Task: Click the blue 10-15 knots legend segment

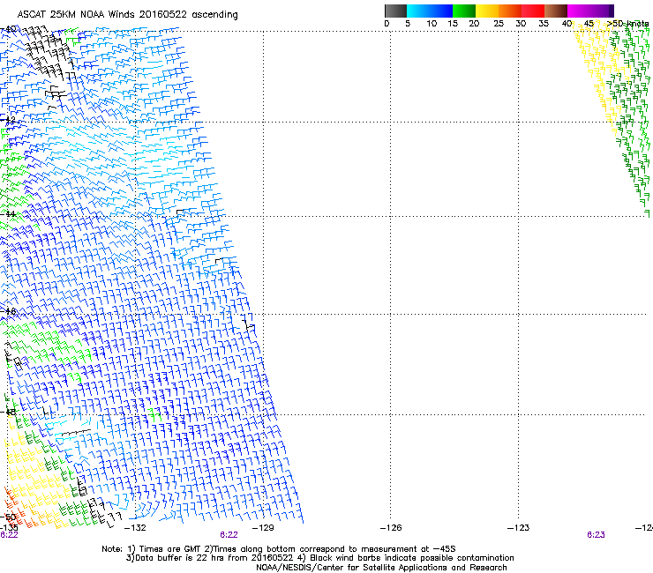Action: pos(440,11)
